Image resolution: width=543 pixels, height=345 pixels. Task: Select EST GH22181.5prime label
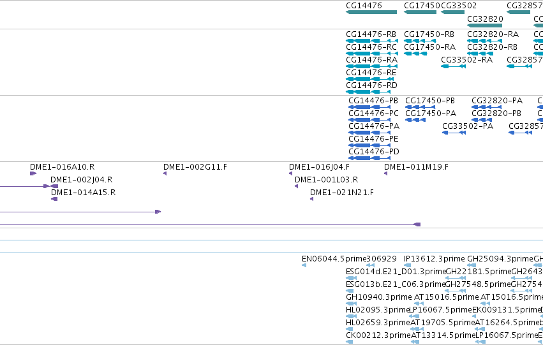(479, 272)
